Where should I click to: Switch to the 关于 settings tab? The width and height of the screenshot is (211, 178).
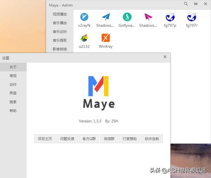tap(13, 67)
